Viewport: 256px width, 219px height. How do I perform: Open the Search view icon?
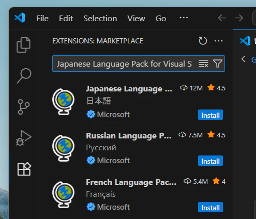(x=24, y=76)
